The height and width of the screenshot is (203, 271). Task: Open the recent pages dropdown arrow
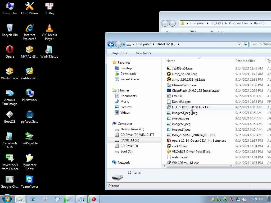(x=124, y=44)
